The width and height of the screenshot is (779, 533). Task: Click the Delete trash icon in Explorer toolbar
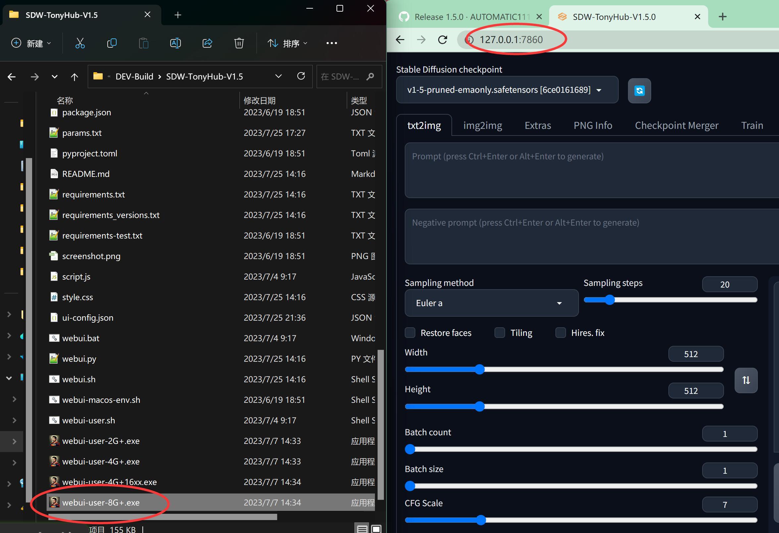pyautogui.click(x=239, y=43)
